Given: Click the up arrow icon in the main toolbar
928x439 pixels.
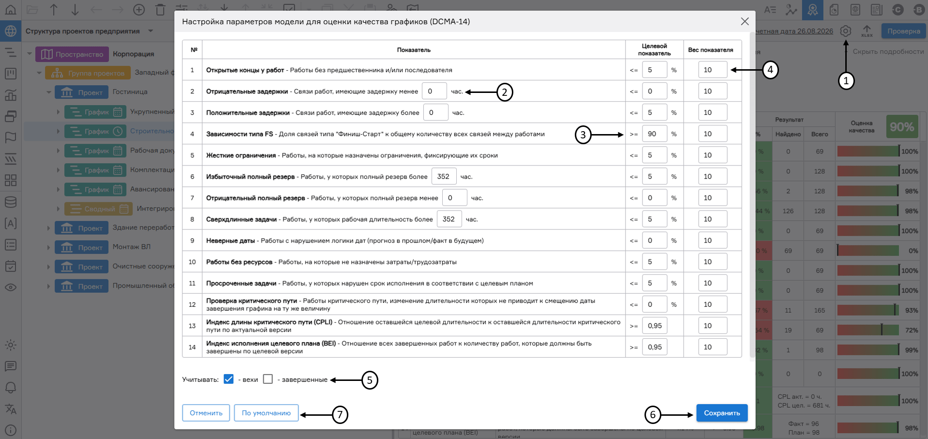Looking at the screenshot, I should click(x=54, y=9).
